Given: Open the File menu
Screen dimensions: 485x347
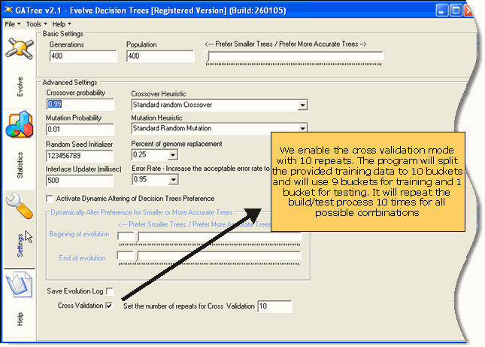Looking at the screenshot, I should (12, 24).
